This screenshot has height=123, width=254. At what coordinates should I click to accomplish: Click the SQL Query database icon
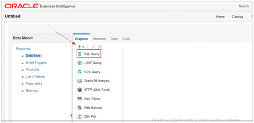coord(80,54)
